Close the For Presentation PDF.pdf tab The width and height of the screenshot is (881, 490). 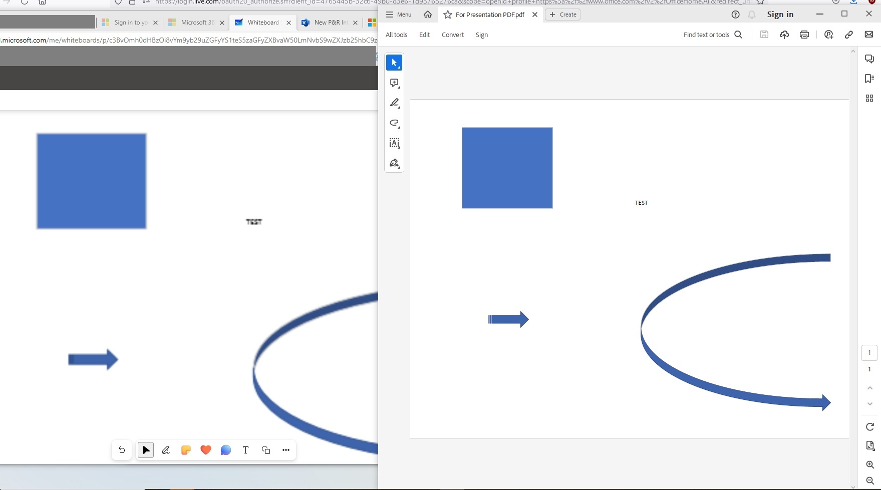tap(535, 15)
